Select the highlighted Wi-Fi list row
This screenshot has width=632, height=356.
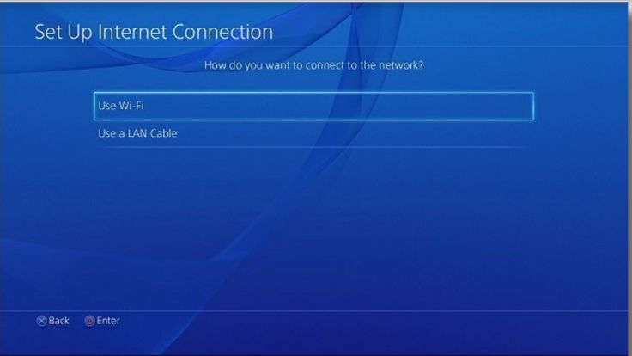pyautogui.click(x=313, y=106)
